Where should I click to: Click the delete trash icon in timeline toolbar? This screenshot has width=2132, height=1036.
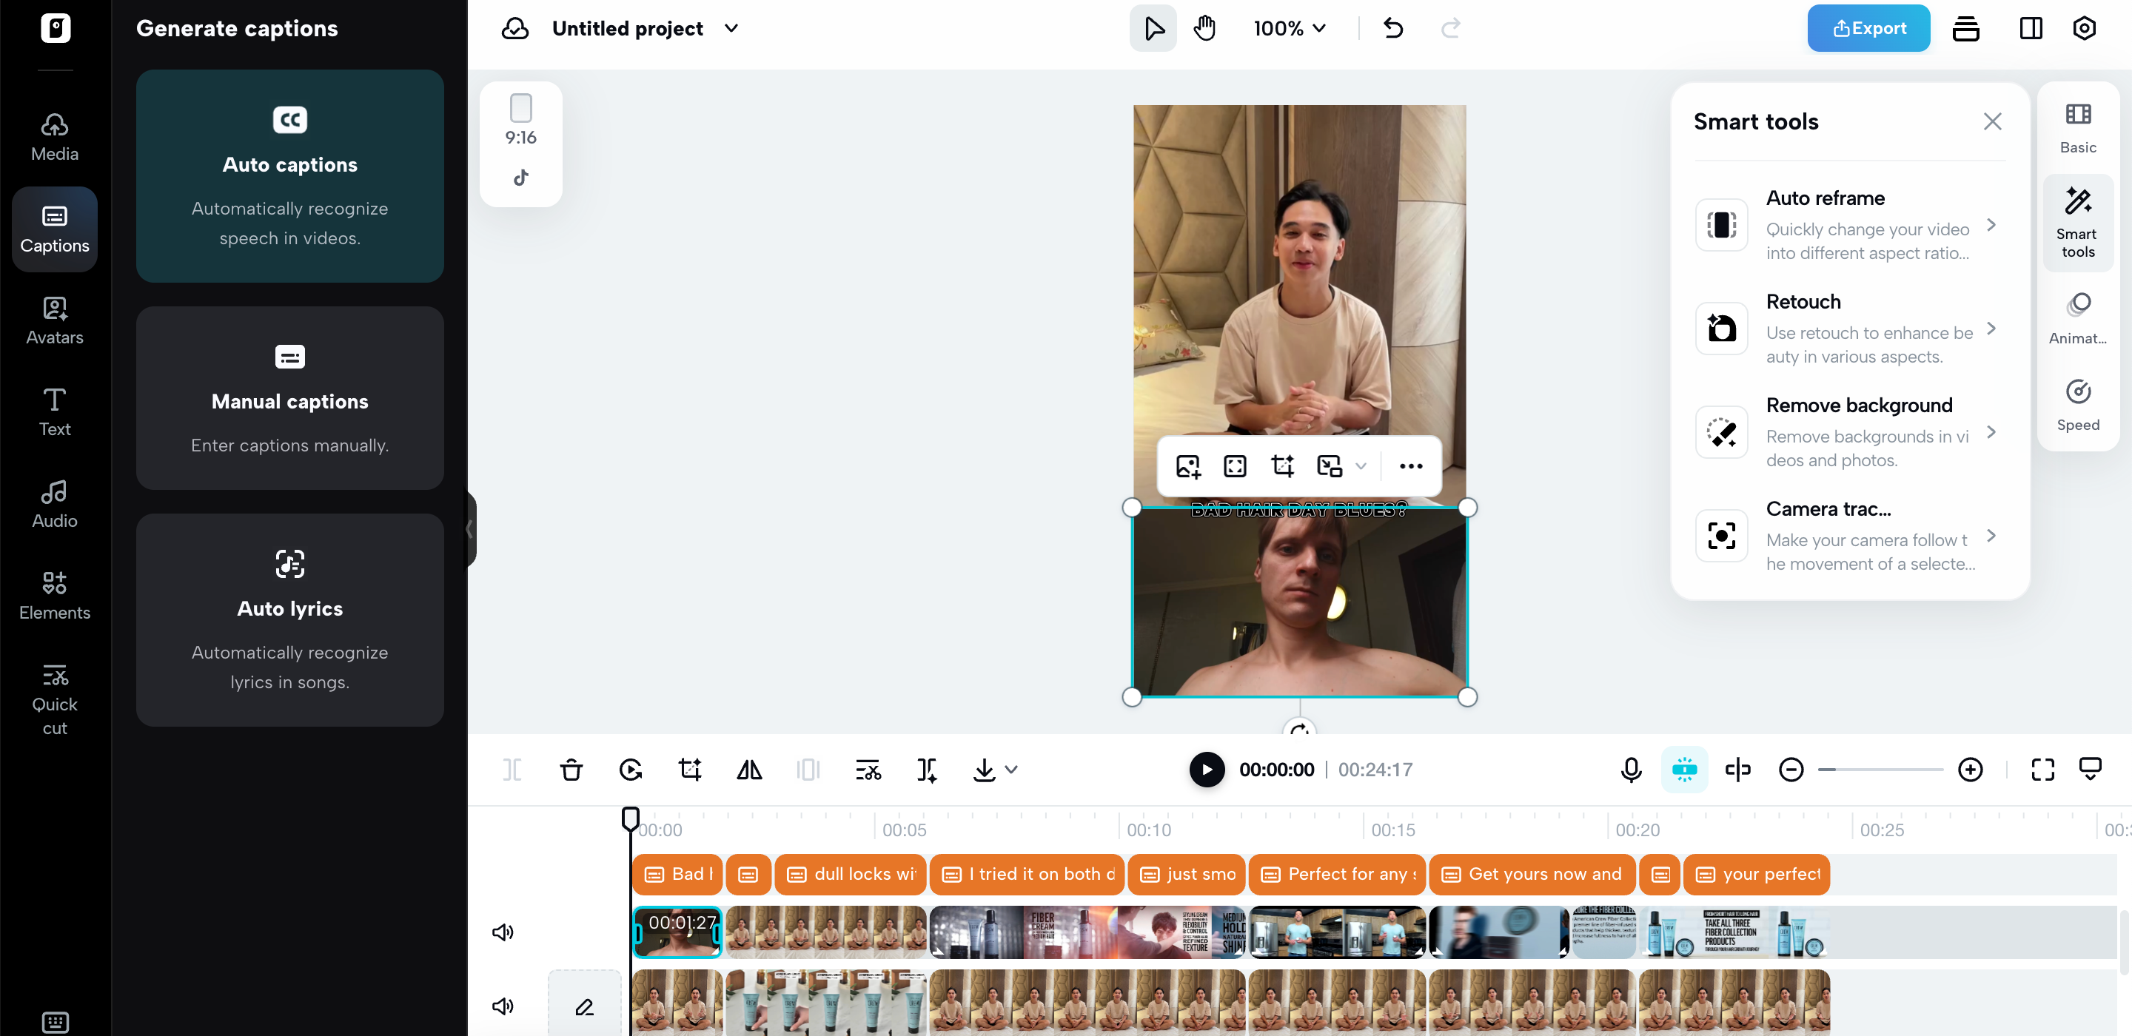point(571,770)
